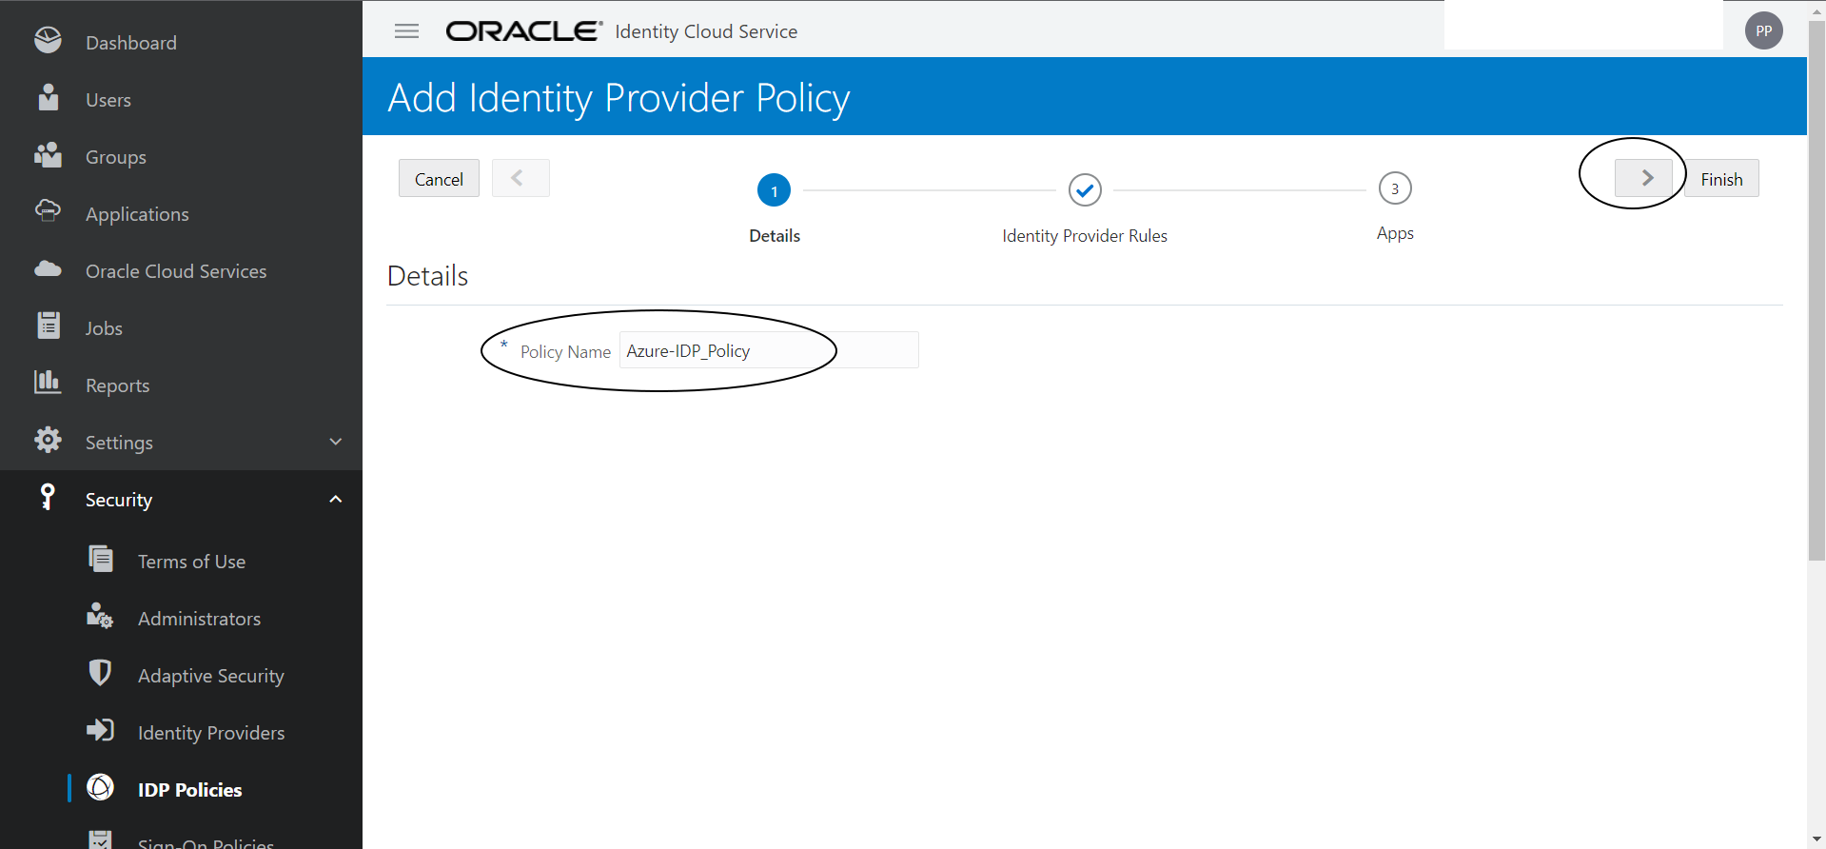Click the Security key icon

(x=48, y=497)
